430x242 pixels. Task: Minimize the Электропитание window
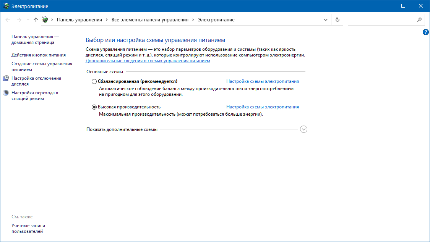(386, 6)
